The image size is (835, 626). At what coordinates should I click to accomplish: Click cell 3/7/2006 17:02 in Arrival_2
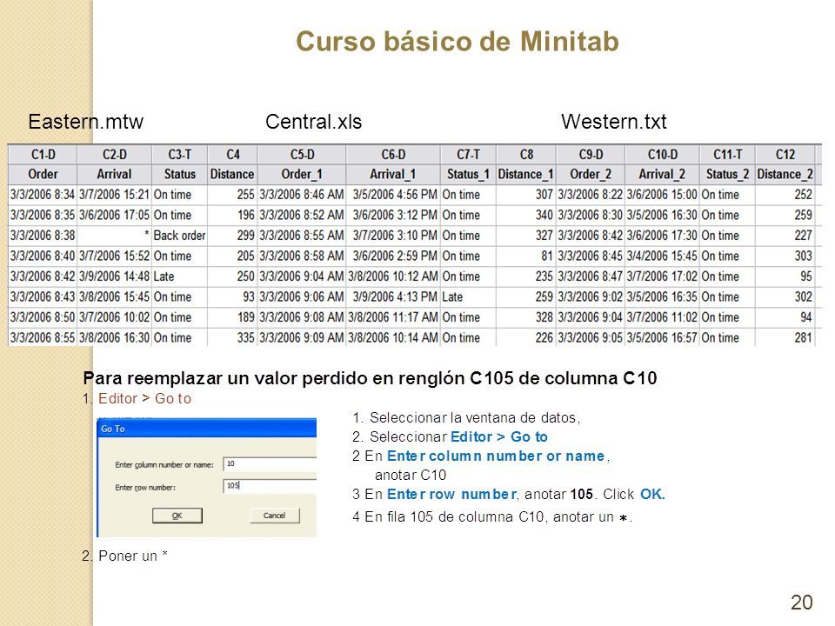coord(663,276)
